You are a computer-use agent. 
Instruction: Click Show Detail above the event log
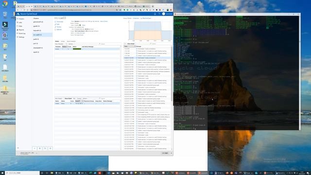(x=131, y=44)
